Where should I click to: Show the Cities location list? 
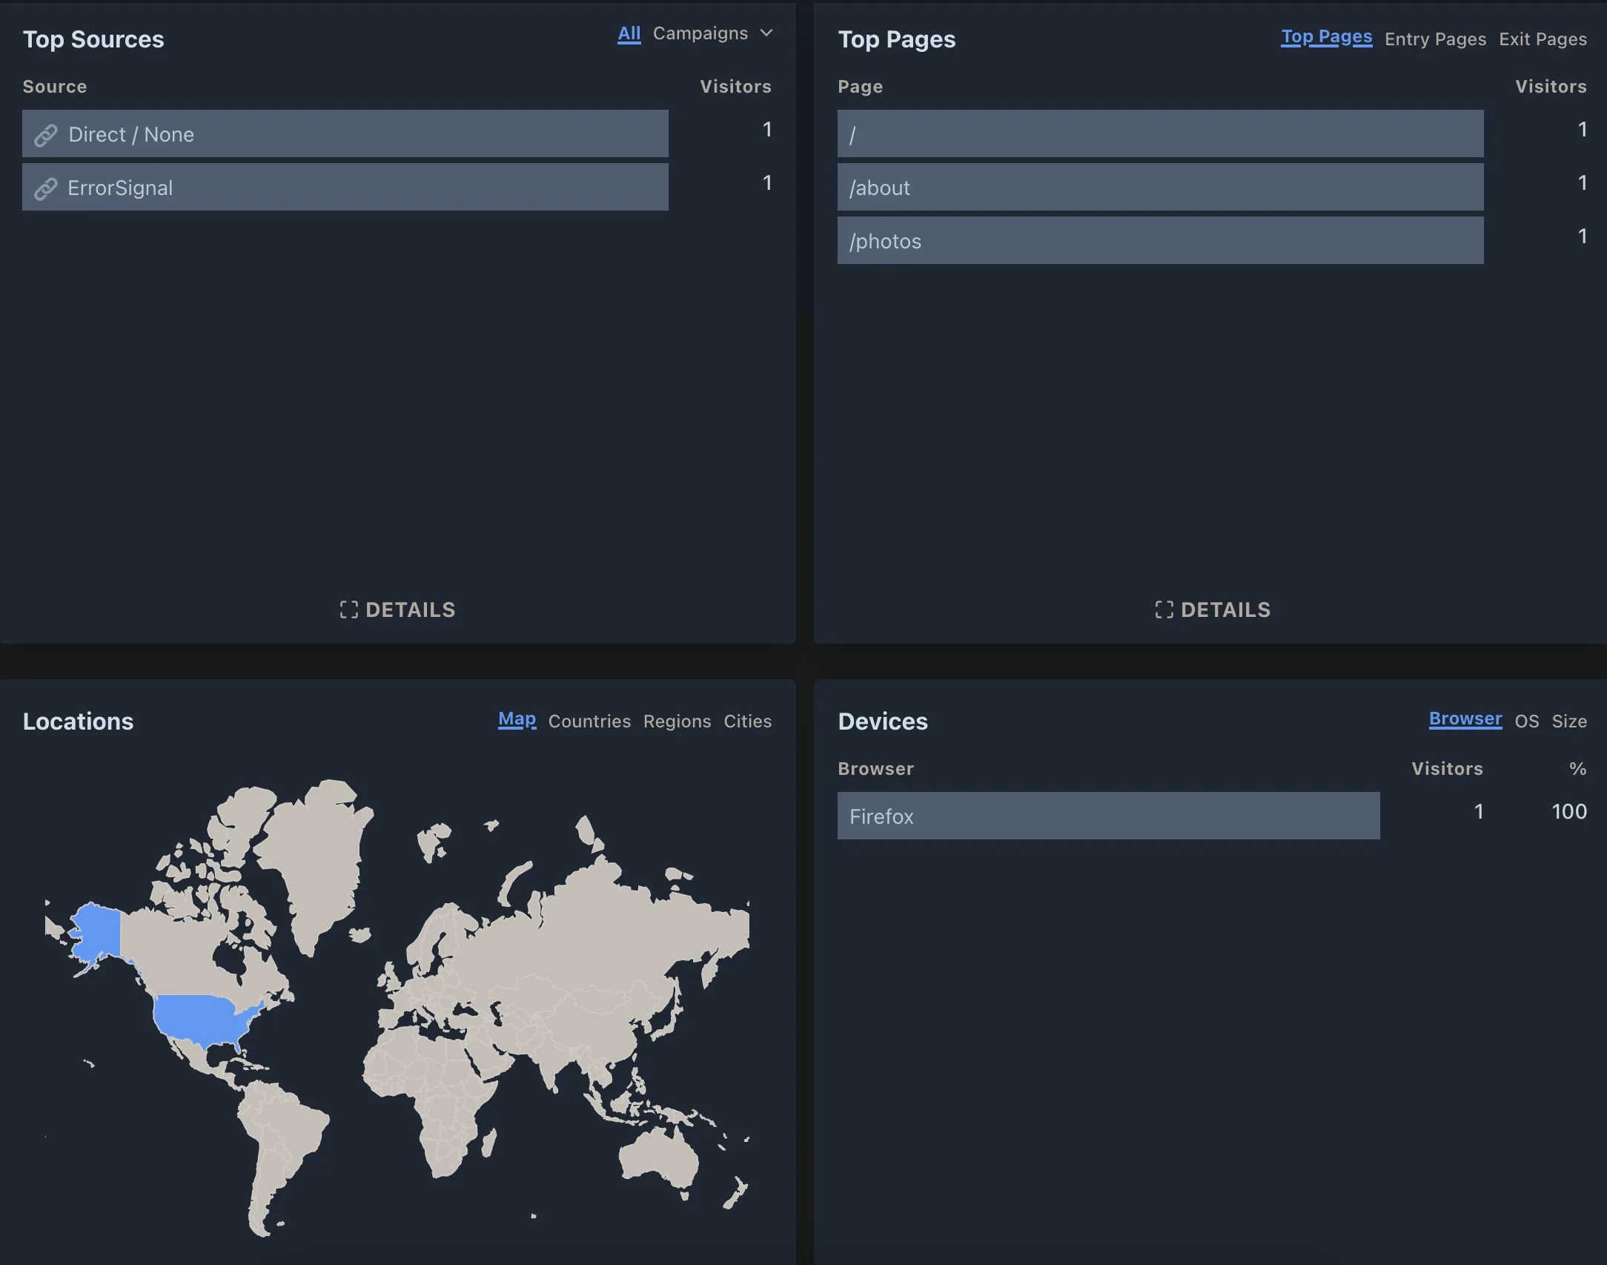click(x=747, y=721)
